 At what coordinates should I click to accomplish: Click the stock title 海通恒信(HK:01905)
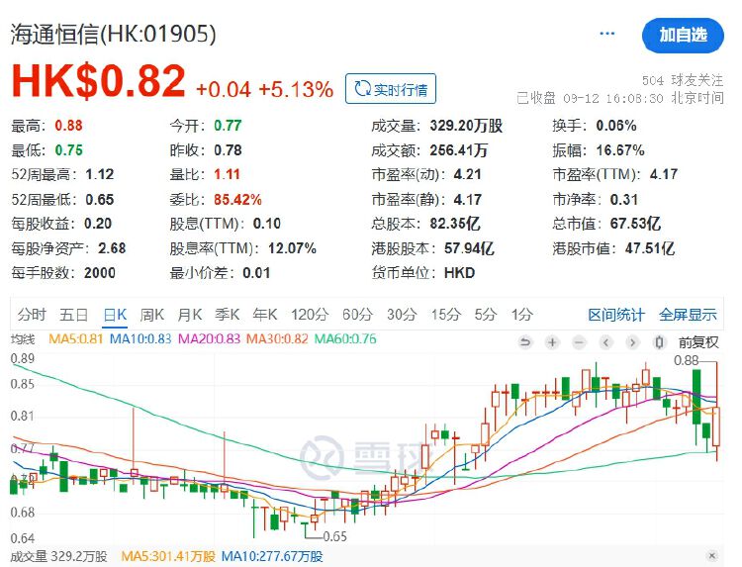coord(113,34)
